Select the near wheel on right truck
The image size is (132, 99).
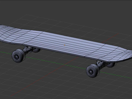pos(93,71)
